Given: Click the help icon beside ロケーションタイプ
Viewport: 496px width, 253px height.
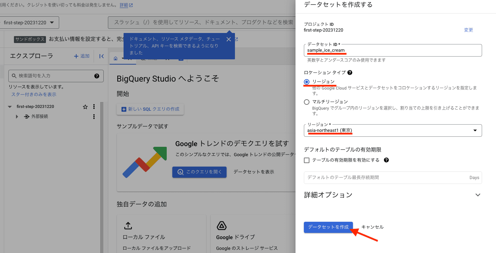Looking at the screenshot, I should click(x=349, y=73).
